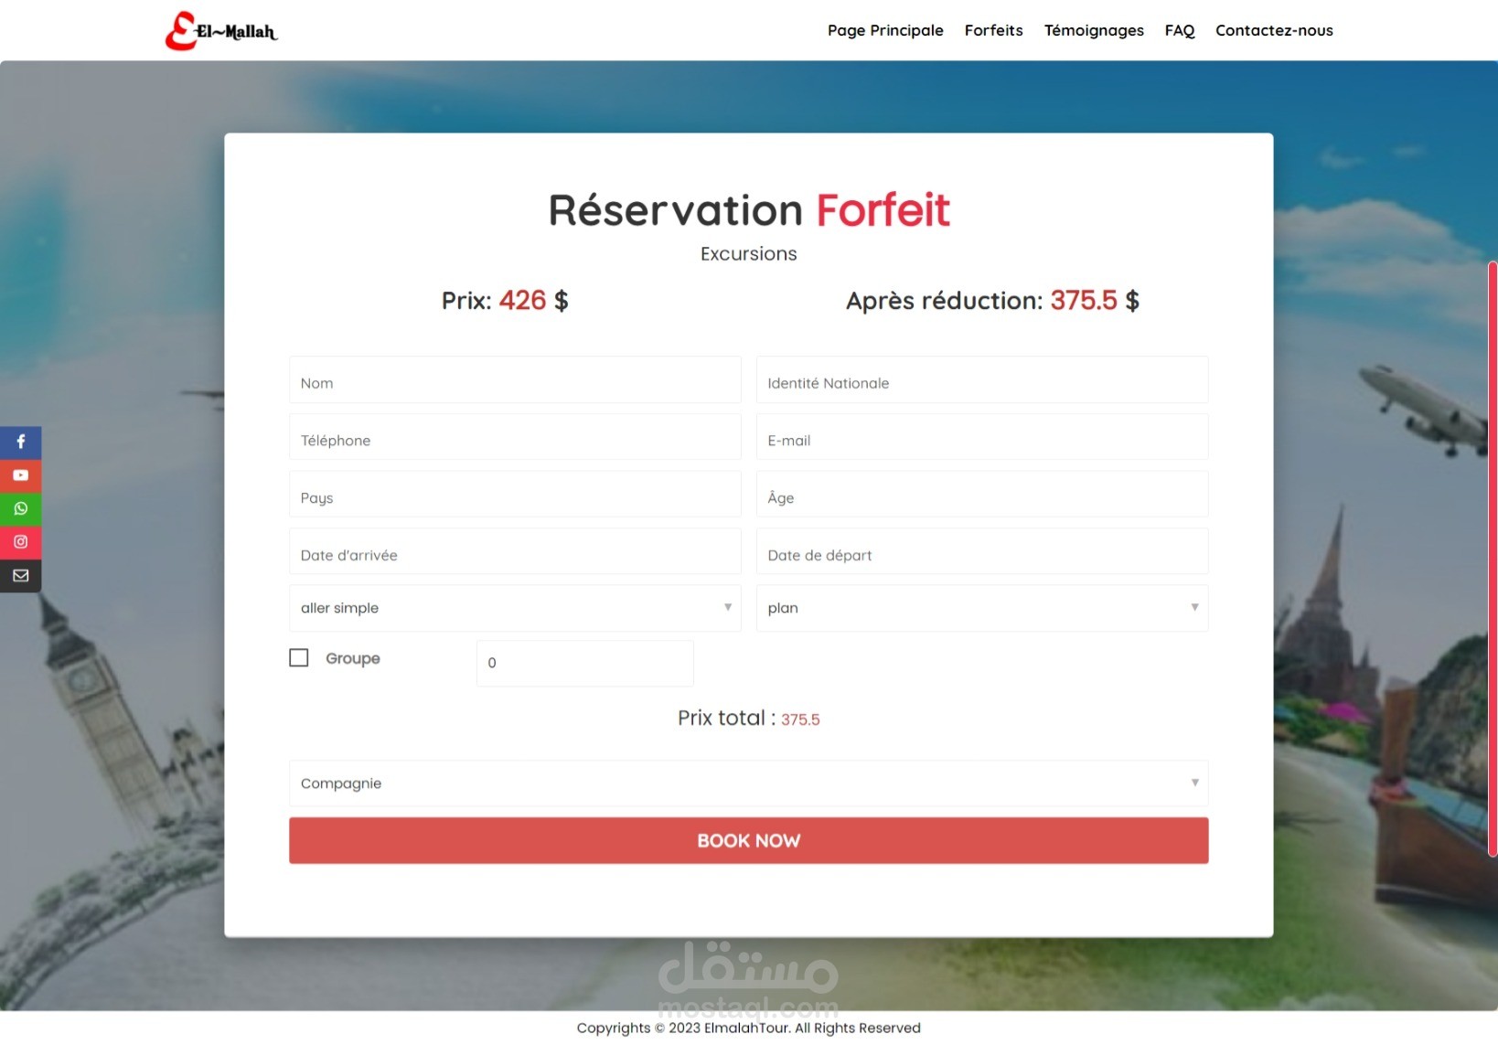Open the Forfeits menu item

(993, 30)
